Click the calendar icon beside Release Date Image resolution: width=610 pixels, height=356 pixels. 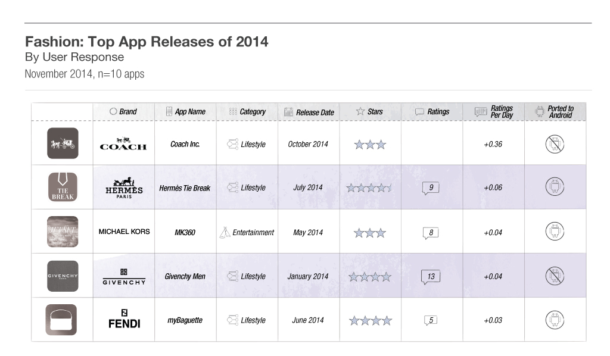click(288, 112)
